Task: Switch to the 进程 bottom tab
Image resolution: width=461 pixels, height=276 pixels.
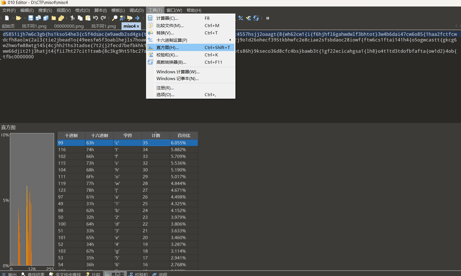Action: (160, 274)
